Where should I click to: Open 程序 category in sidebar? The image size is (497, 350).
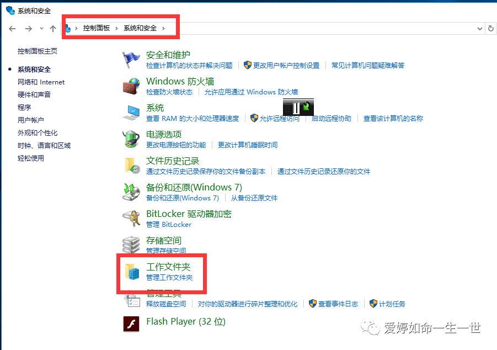[x=24, y=107]
